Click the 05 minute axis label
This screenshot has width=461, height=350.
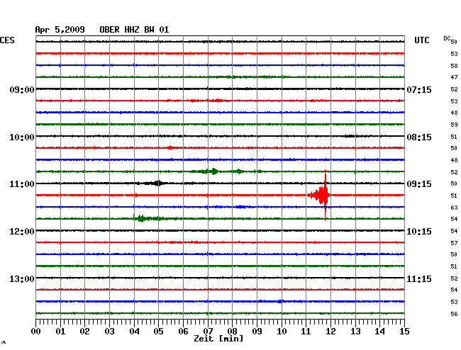[x=158, y=332]
